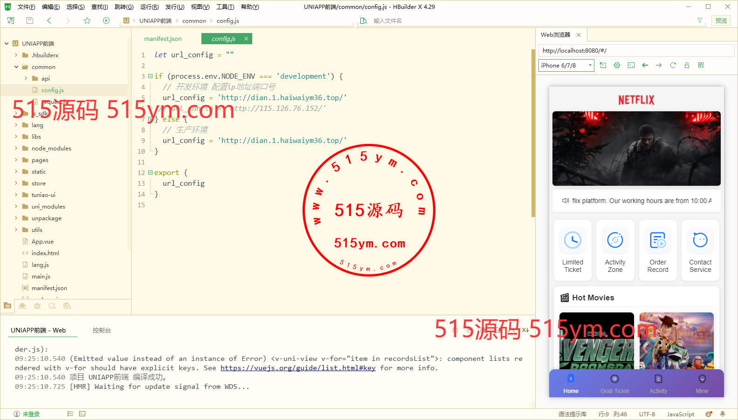Toggle code fold at line 3 if-statement
Viewport: 738px width, 420px height.
[x=150, y=76]
